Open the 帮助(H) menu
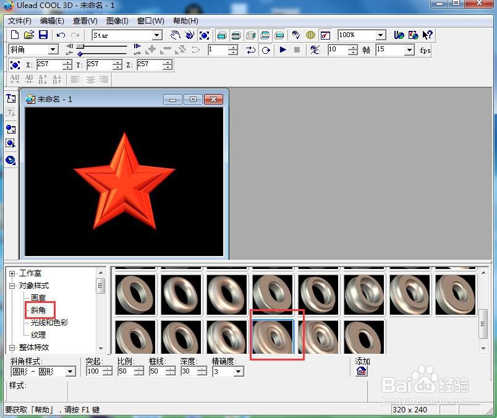This screenshot has width=497, height=418. coord(185,21)
